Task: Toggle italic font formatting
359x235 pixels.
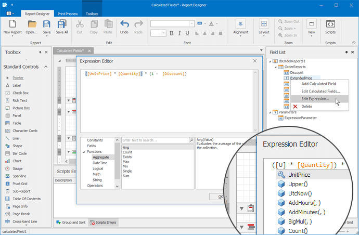Action: (179, 33)
